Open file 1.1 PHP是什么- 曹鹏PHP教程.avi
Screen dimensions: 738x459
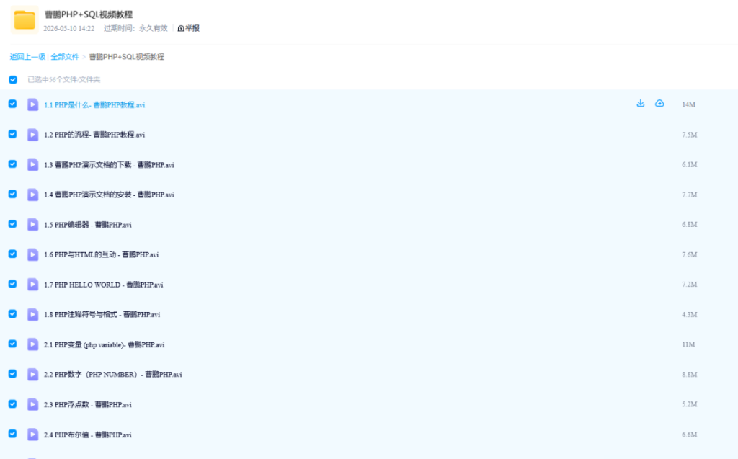(94, 105)
